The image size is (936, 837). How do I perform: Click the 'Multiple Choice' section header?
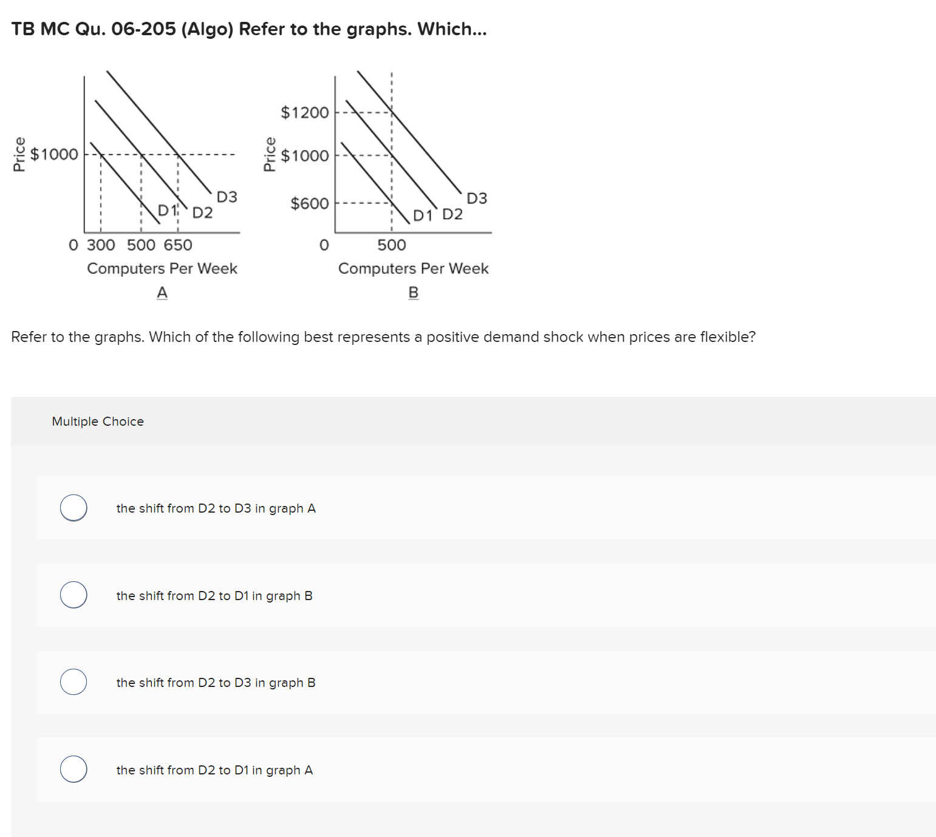coord(97,421)
